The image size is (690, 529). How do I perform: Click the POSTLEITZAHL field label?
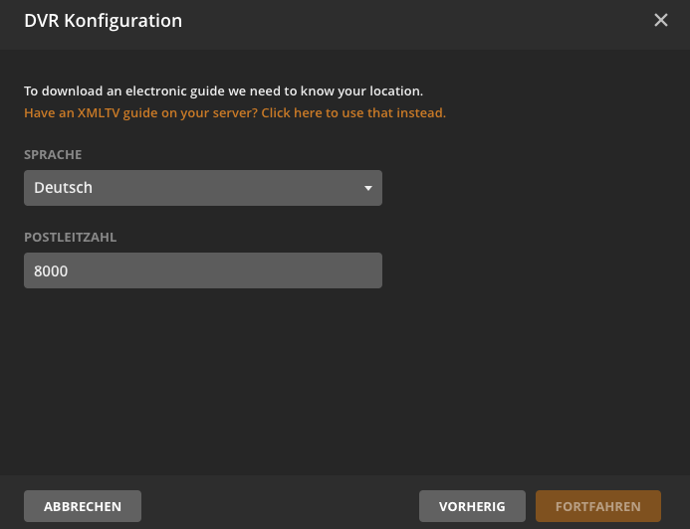(71, 238)
